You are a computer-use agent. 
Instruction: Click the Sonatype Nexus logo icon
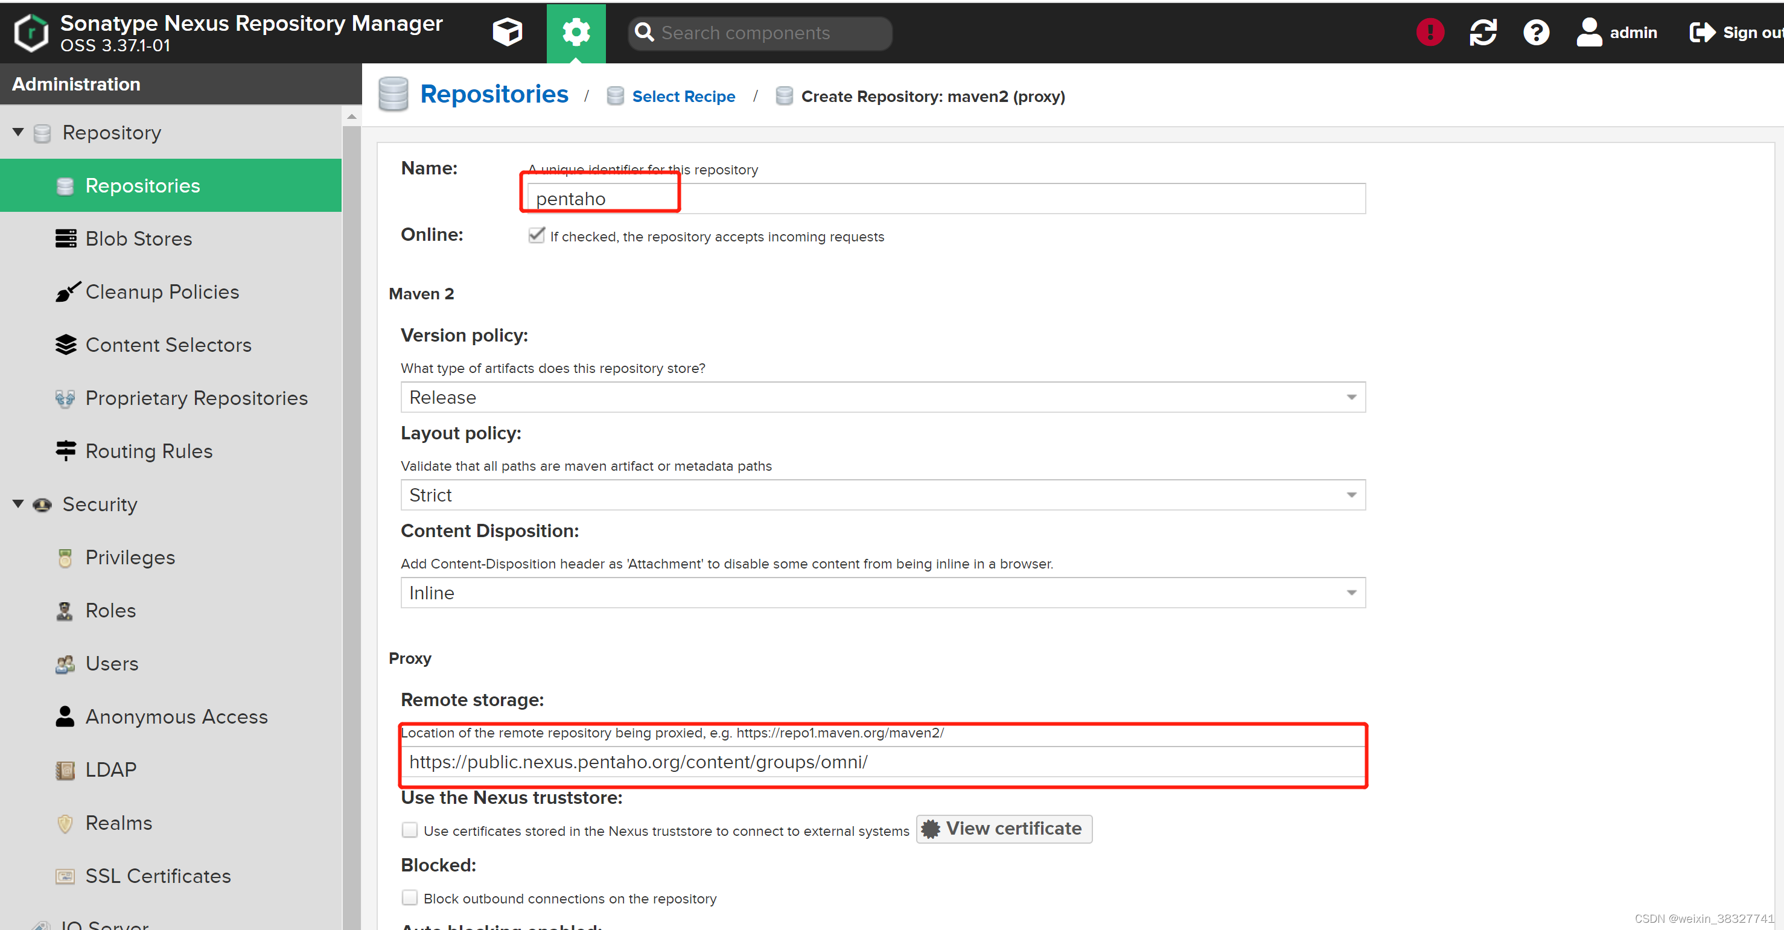[x=31, y=33]
